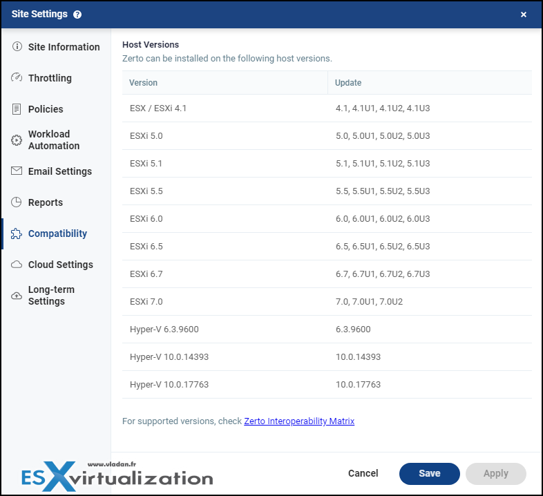Click the '6.3.9600' update cell
The width and height of the screenshot is (543, 496).
point(430,330)
